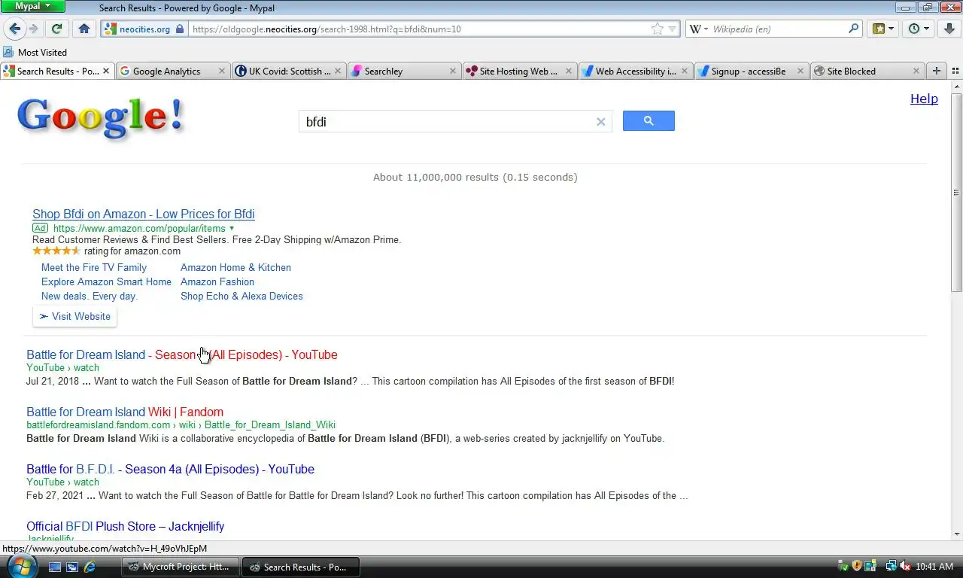Open the Meet the Fire TV Family link

(x=94, y=267)
